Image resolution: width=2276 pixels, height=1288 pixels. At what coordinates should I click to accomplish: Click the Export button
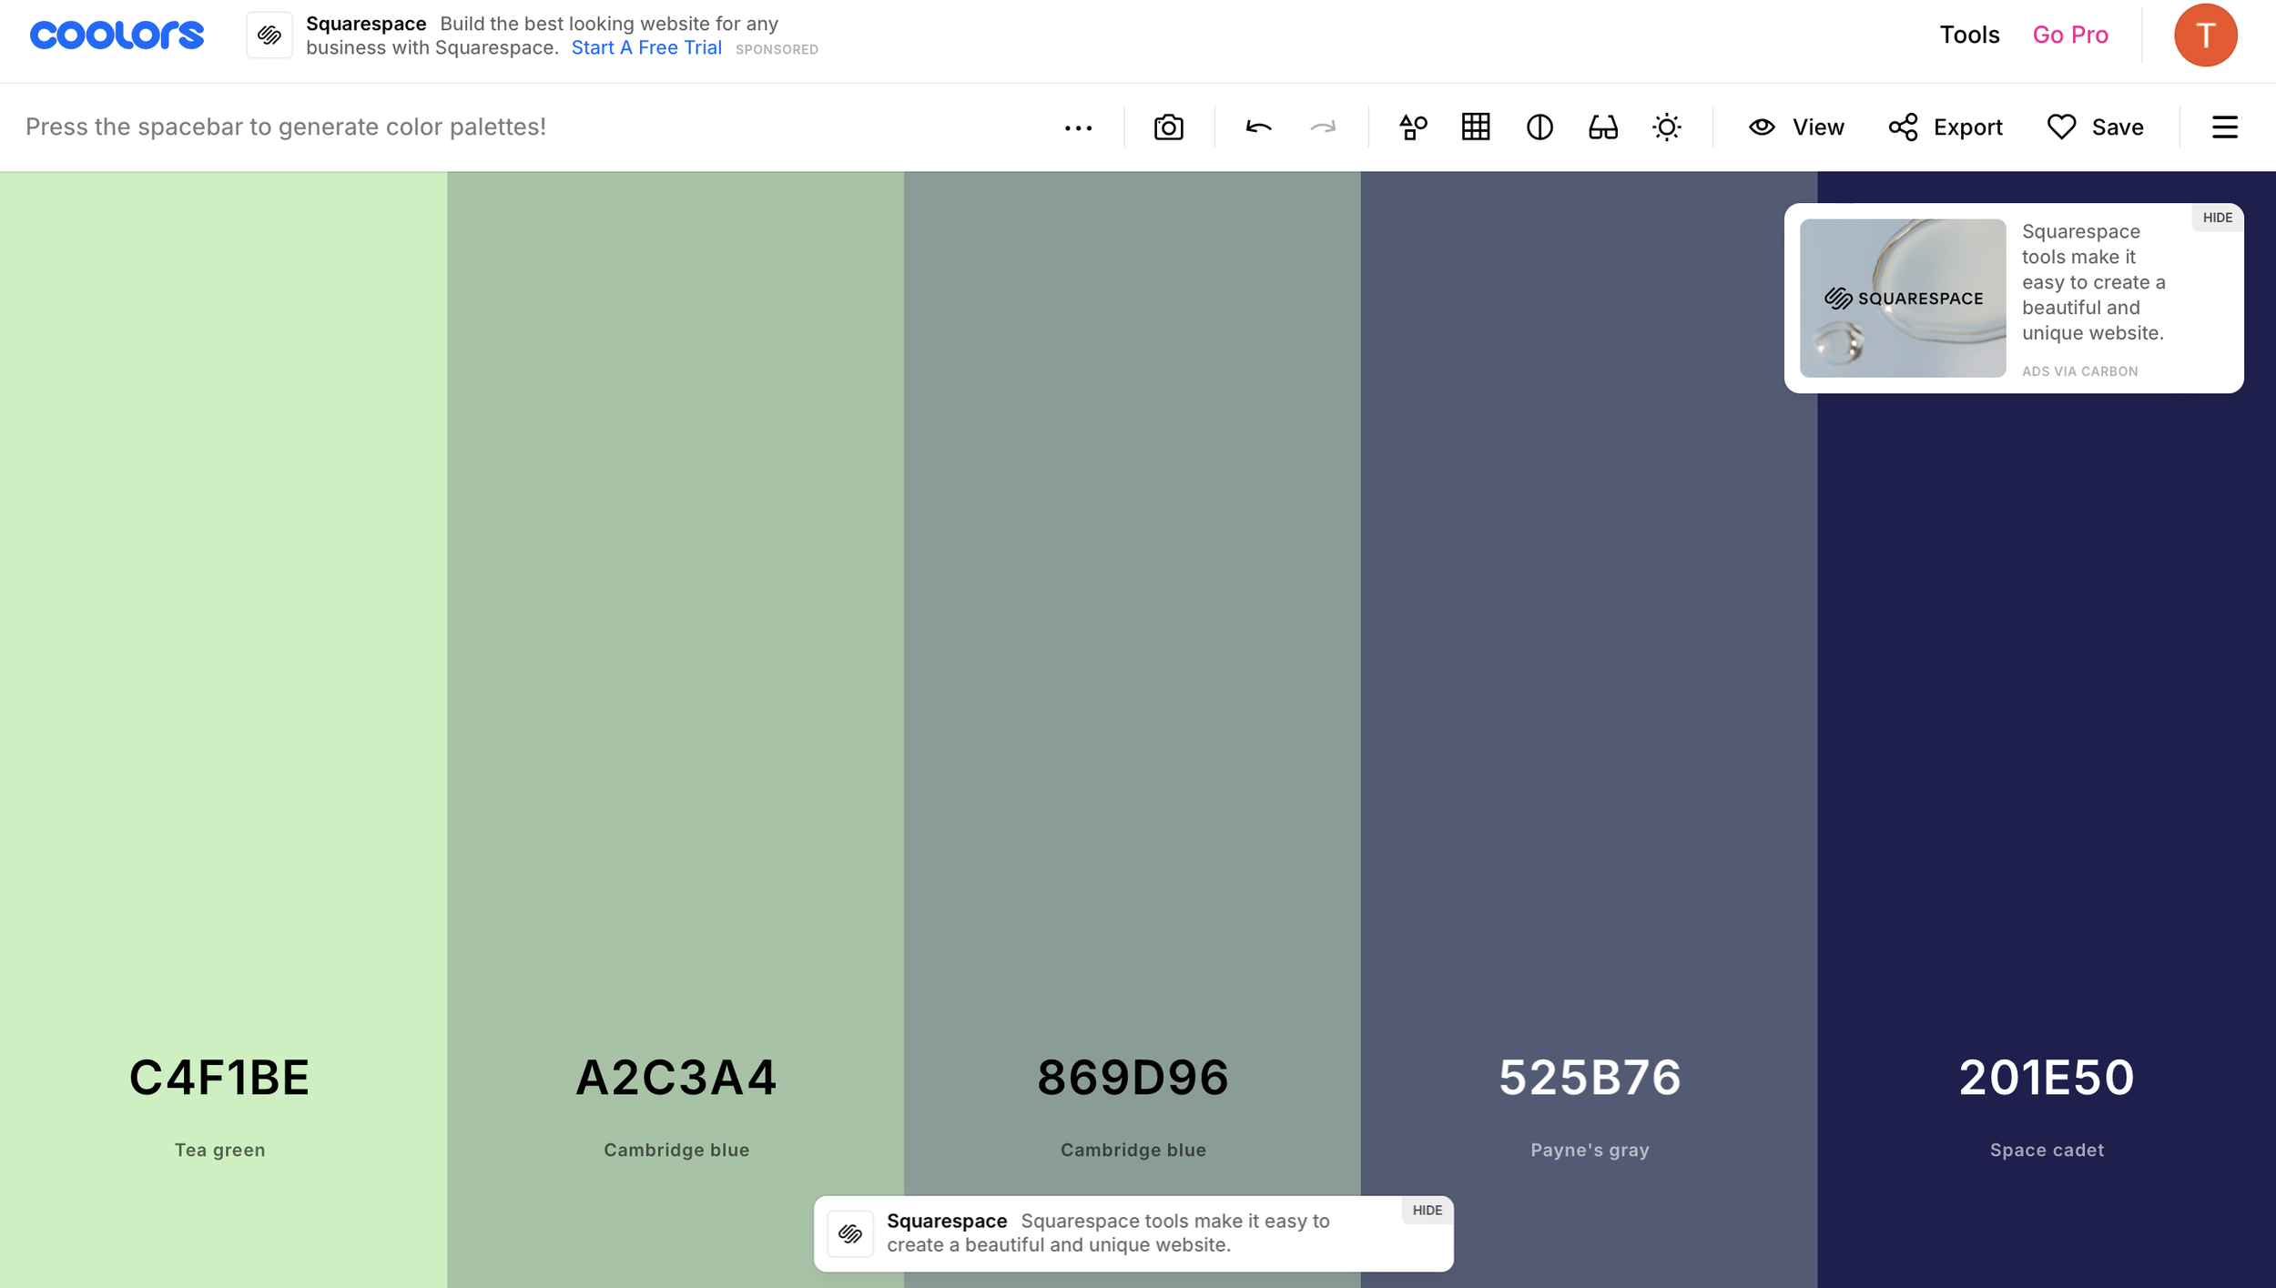pos(1946,127)
